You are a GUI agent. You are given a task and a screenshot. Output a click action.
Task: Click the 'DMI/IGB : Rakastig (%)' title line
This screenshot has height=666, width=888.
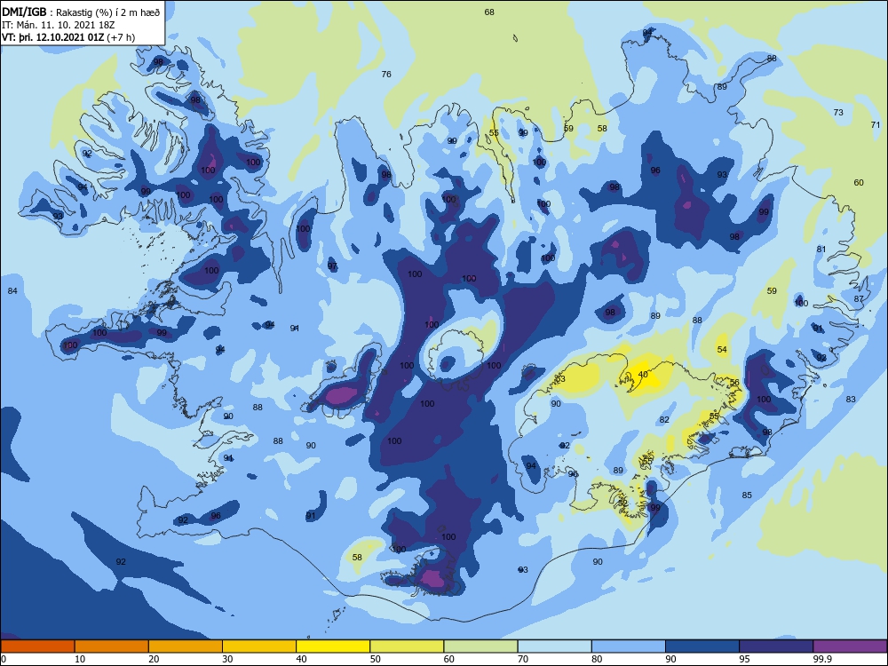pyautogui.click(x=81, y=12)
